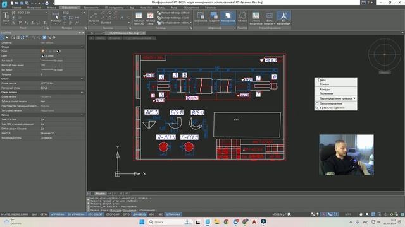
Task: Collapse the Общие section in properties
Action: coord(82,47)
